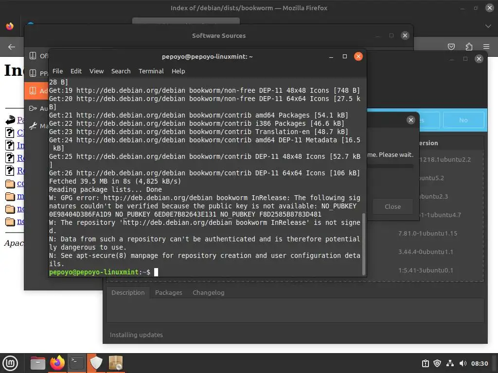Dismiss the progress dialog with its X

pyautogui.click(x=410, y=120)
